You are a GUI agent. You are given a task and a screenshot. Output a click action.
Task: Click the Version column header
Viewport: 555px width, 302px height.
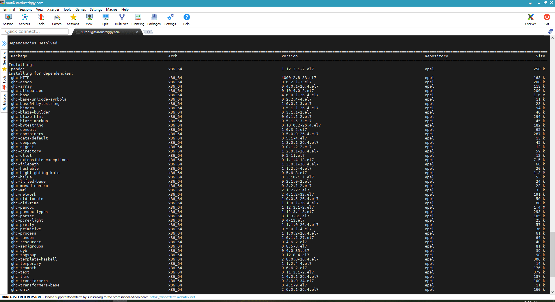click(290, 56)
